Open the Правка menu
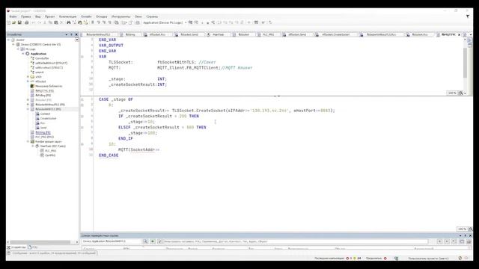The height and width of the screenshot is (269, 479). click(25, 16)
